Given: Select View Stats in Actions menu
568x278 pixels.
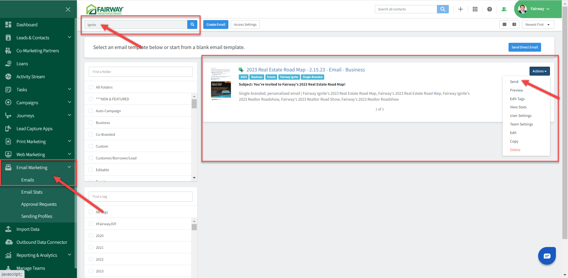Looking at the screenshot, I should (518, 107).
